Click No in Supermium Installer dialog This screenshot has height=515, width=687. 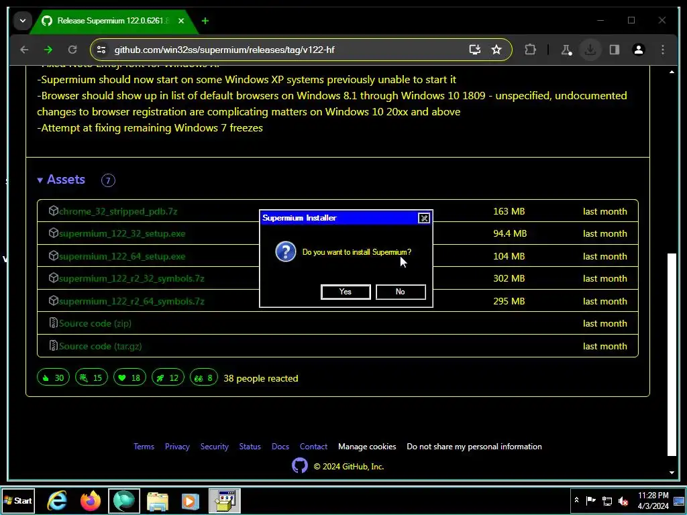[x=401, y=292]
